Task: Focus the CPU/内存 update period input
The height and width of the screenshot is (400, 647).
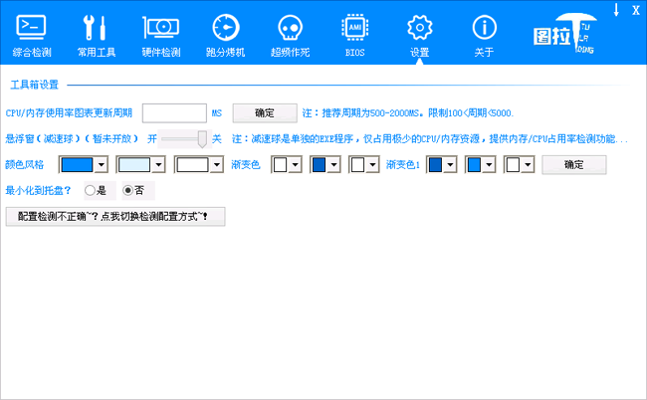Action: click(174, 113)
